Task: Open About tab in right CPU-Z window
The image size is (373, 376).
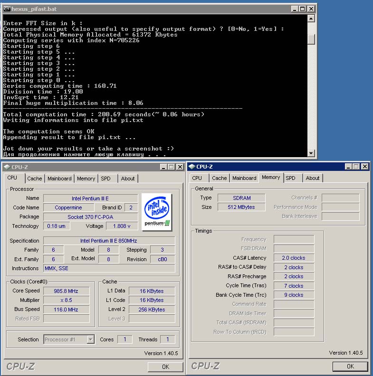Action: (x=313, y=178)
